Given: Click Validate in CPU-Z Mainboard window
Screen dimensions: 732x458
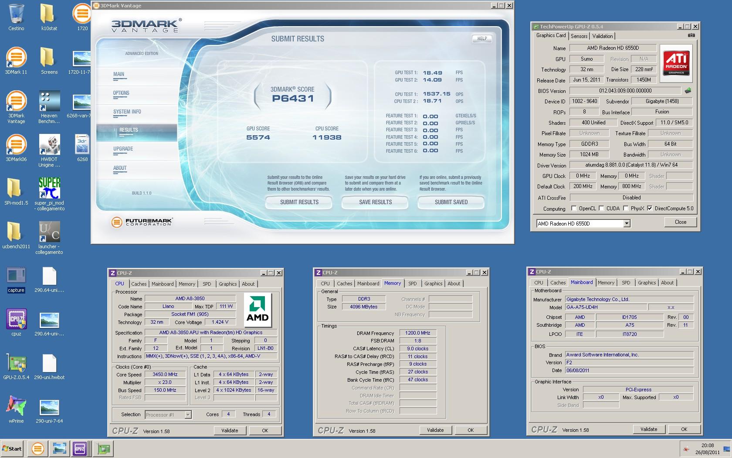Looking at the screenshot, I should click(649, 429).
